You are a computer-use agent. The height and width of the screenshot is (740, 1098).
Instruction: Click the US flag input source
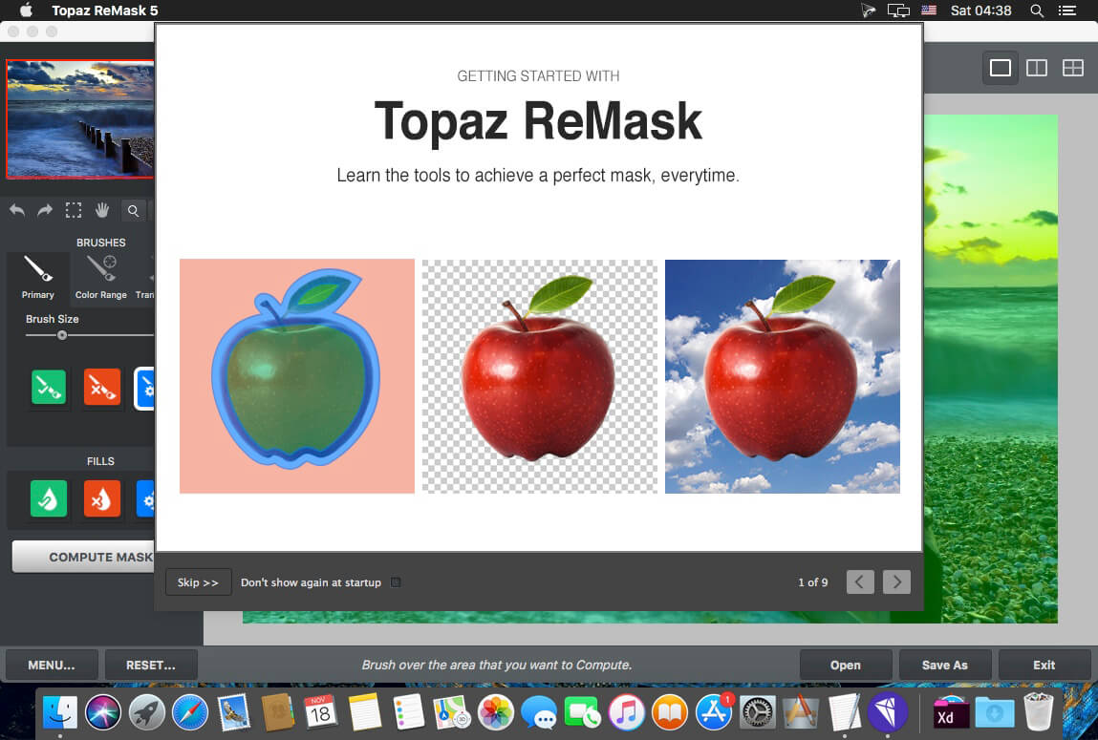pos(929,11)
